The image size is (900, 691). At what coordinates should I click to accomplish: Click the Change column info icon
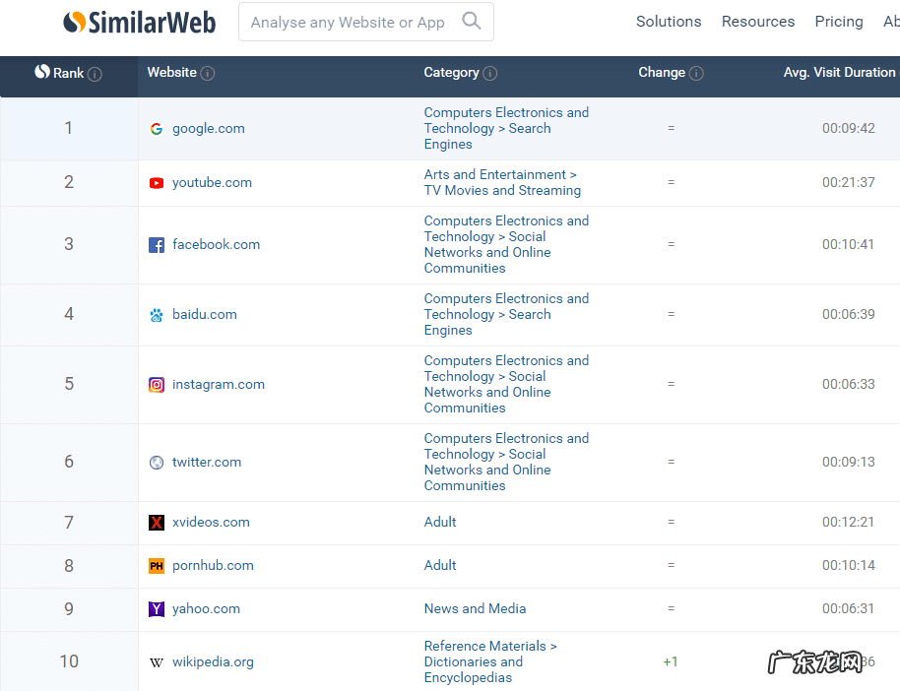[x=696, y=73]
